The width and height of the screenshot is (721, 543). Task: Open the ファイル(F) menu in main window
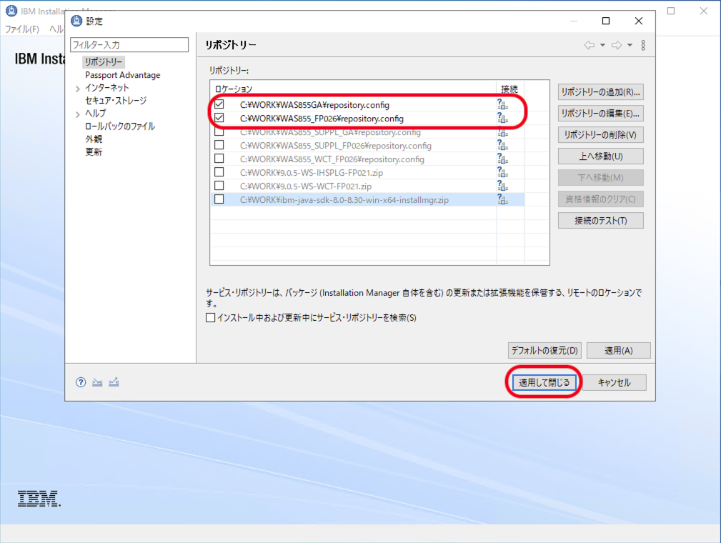coord(21,29)
